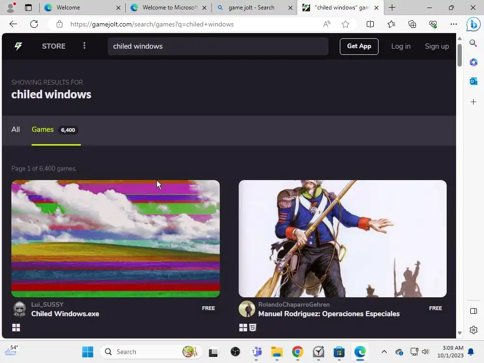Click RolandoChaparroGehren's avatar image
The image size is (484, 363).
click(247, 309)
